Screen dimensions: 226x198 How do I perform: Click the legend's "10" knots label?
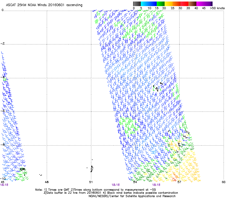coord(149,8)
